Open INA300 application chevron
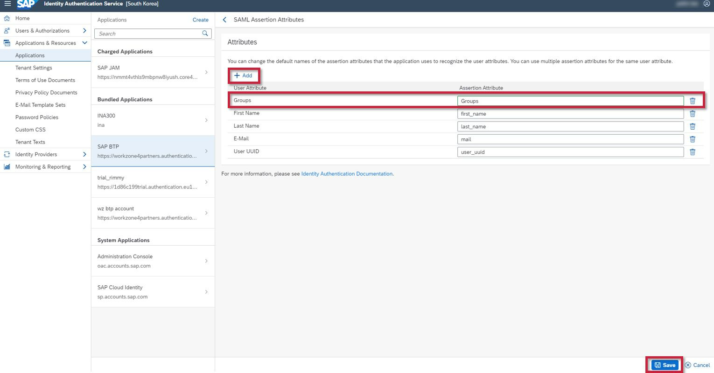This screenshot has height=373, width=714. click(206, 120)
